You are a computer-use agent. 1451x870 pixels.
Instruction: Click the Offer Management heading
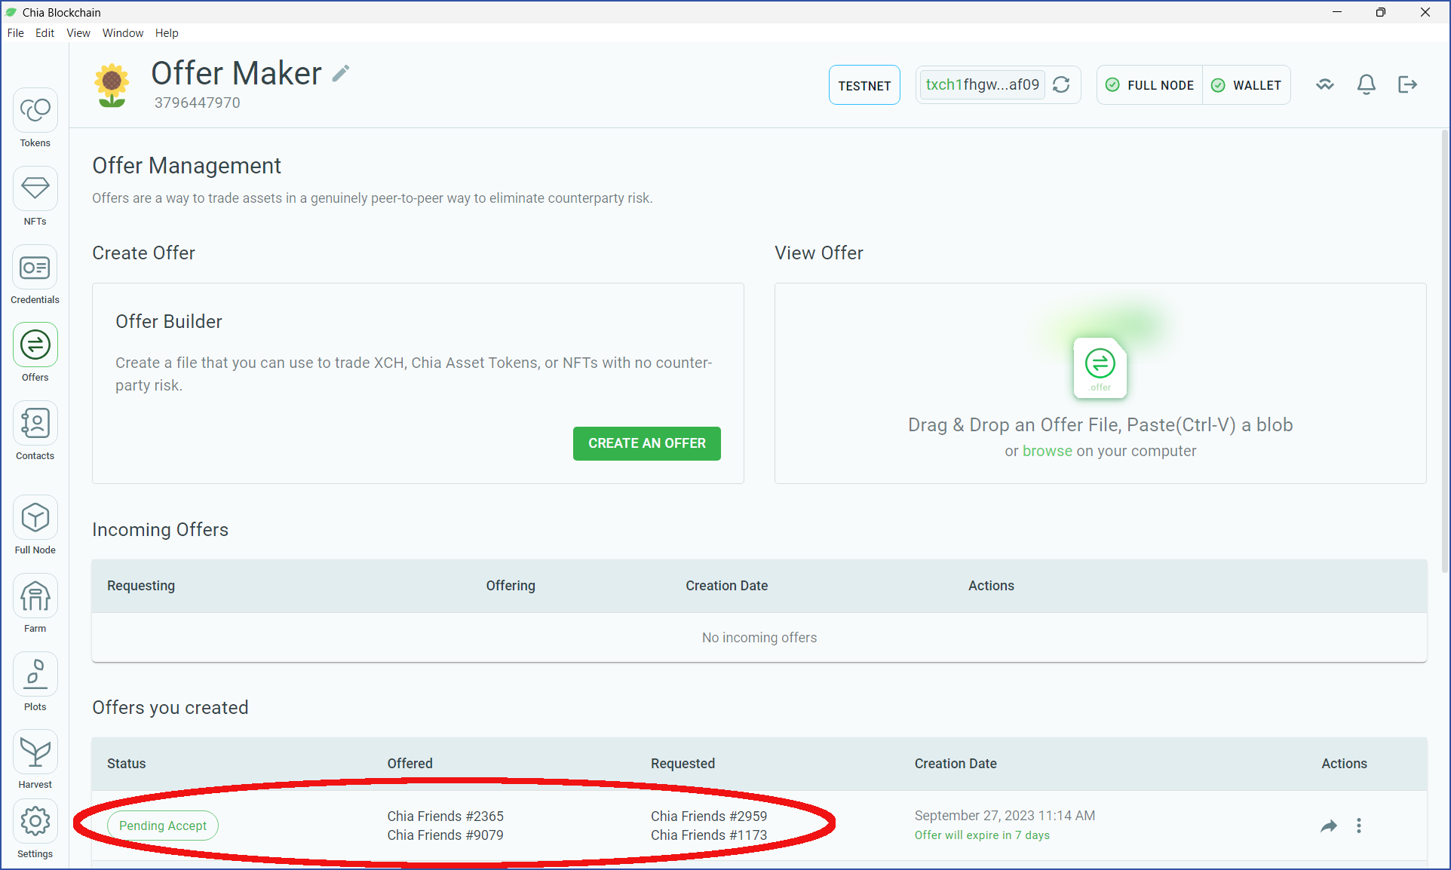click(x=186, y=166)
